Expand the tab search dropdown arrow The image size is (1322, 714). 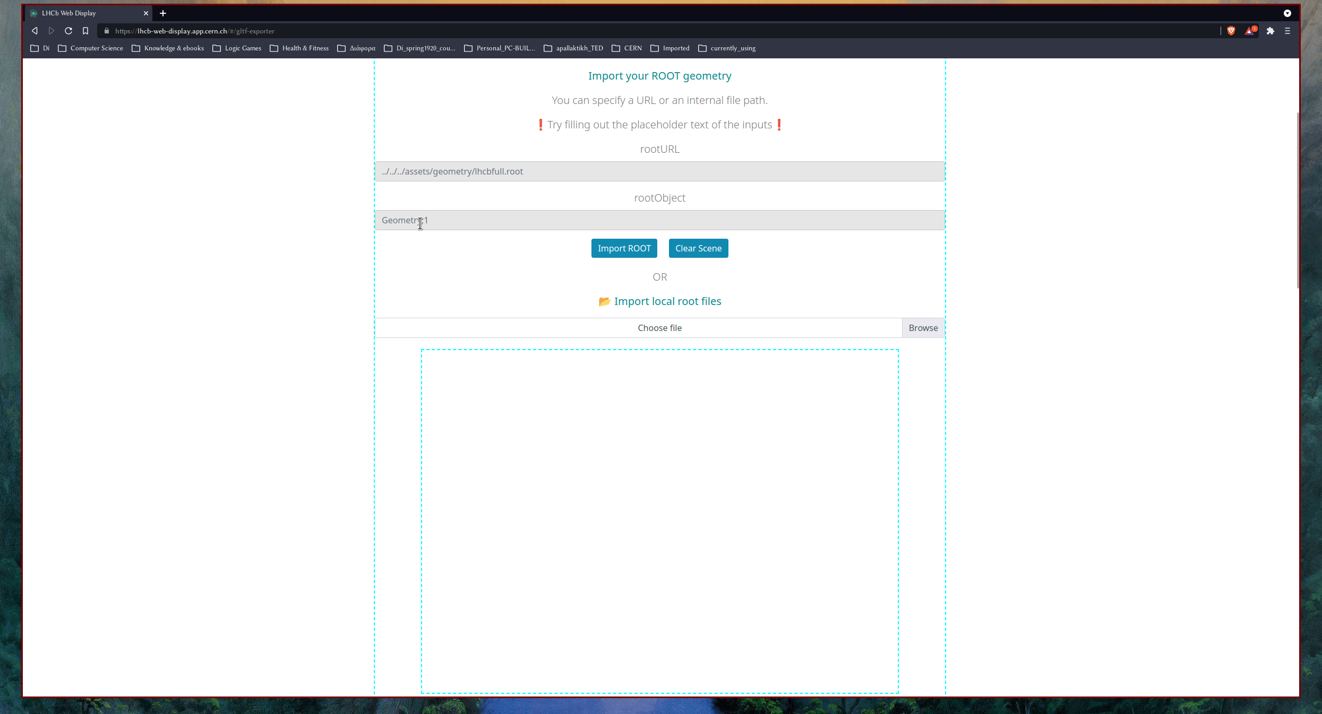tap(1287, 13)
